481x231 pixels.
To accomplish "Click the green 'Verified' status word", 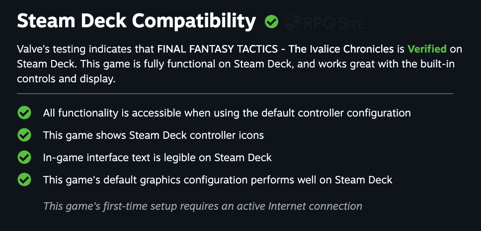I will click(x=427, y=50).
